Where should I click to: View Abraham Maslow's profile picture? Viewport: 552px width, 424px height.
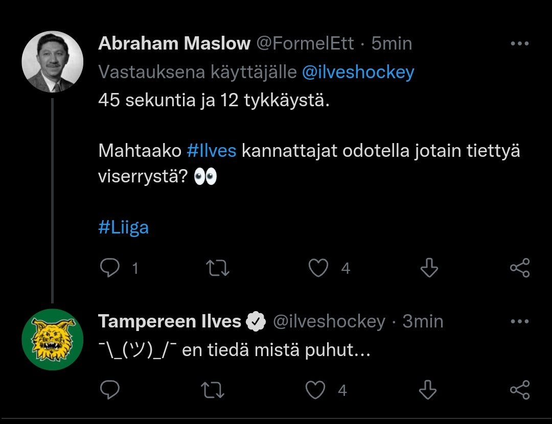[53, 62]
